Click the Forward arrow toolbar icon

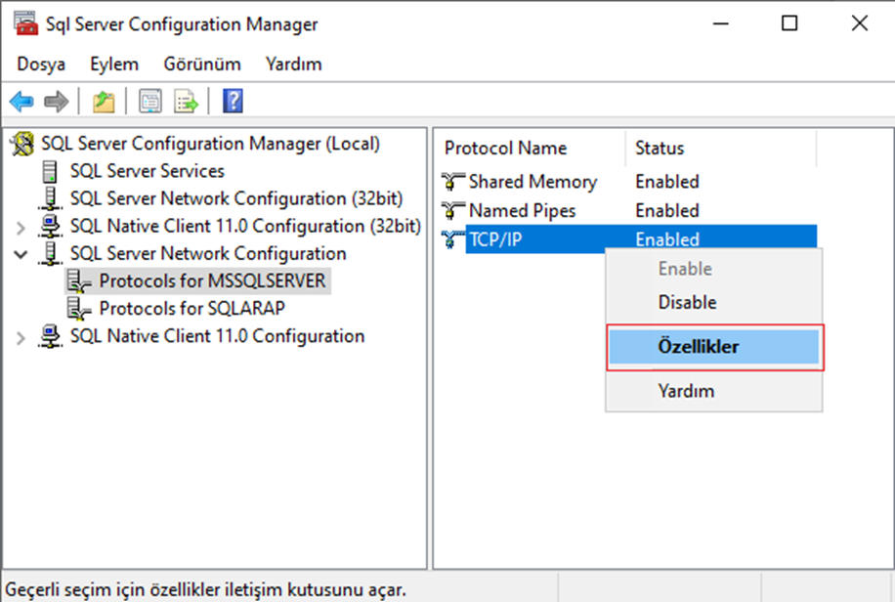click(x=56, y=102)
